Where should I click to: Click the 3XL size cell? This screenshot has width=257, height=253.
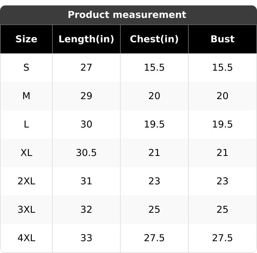point(26,210)
